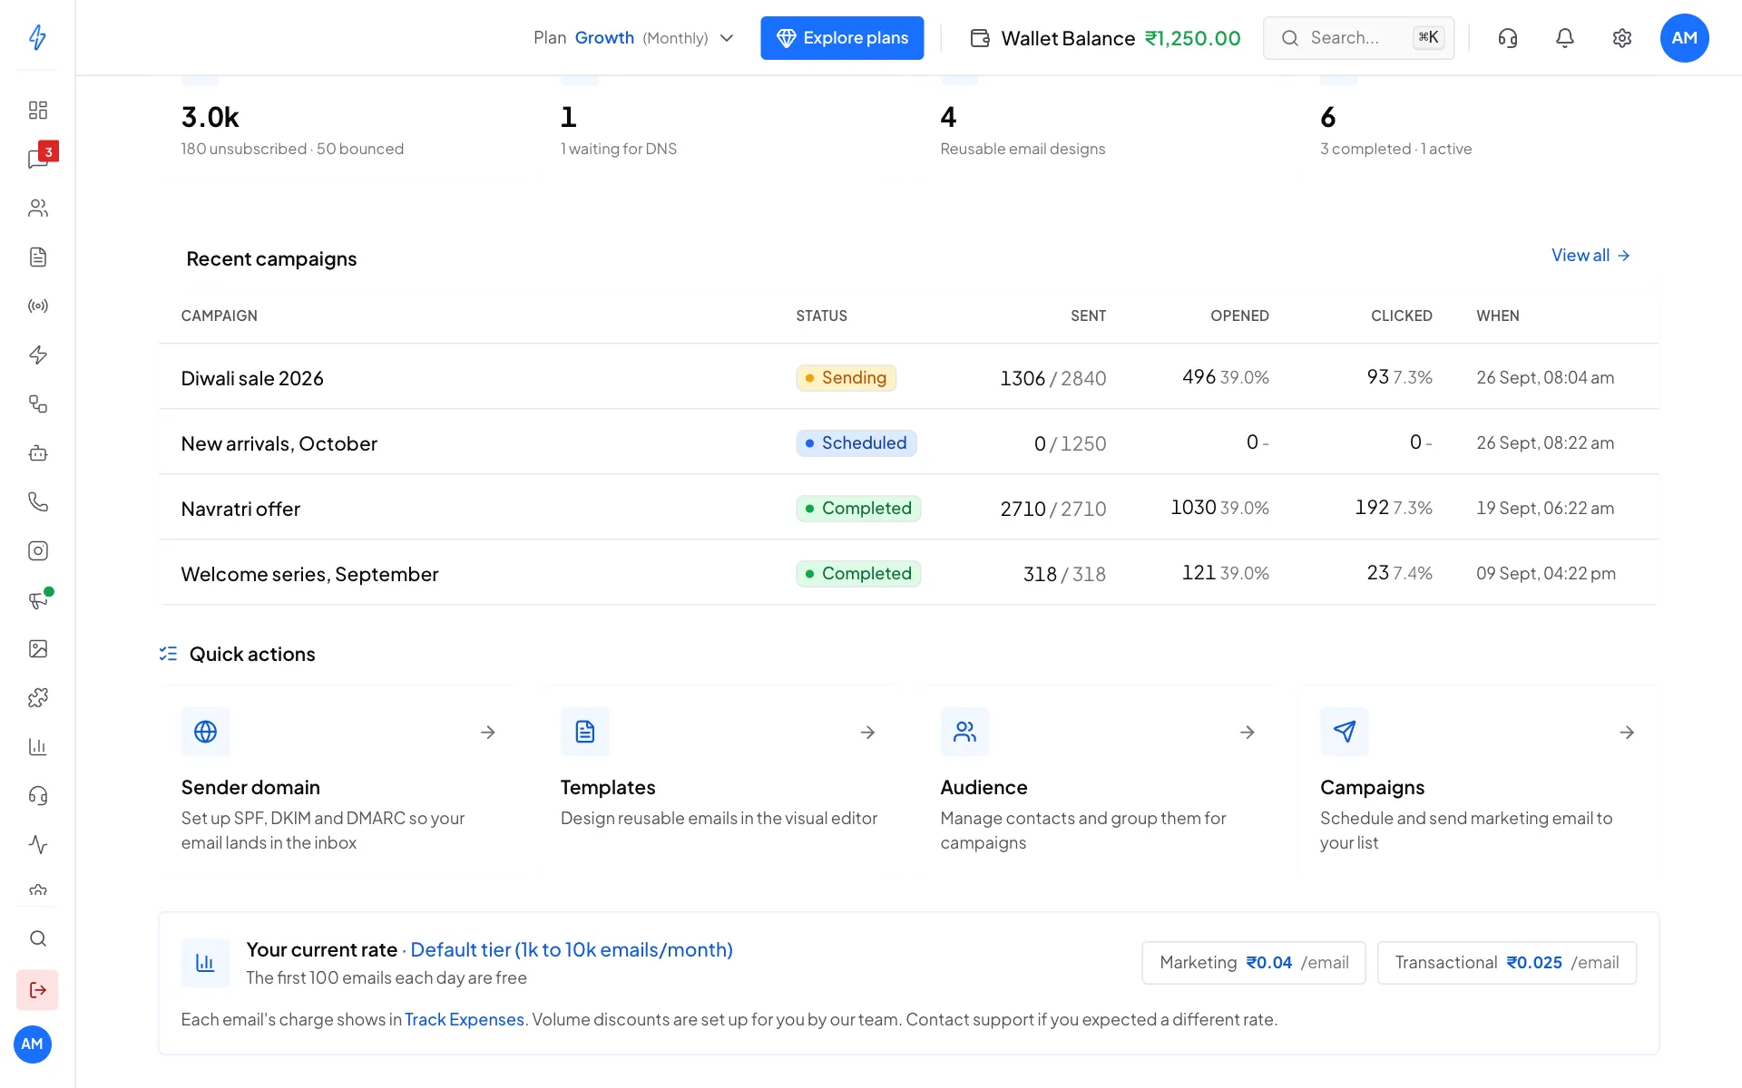
Task: Click the arrow on Audience card
Action: tap(1248, 732)
